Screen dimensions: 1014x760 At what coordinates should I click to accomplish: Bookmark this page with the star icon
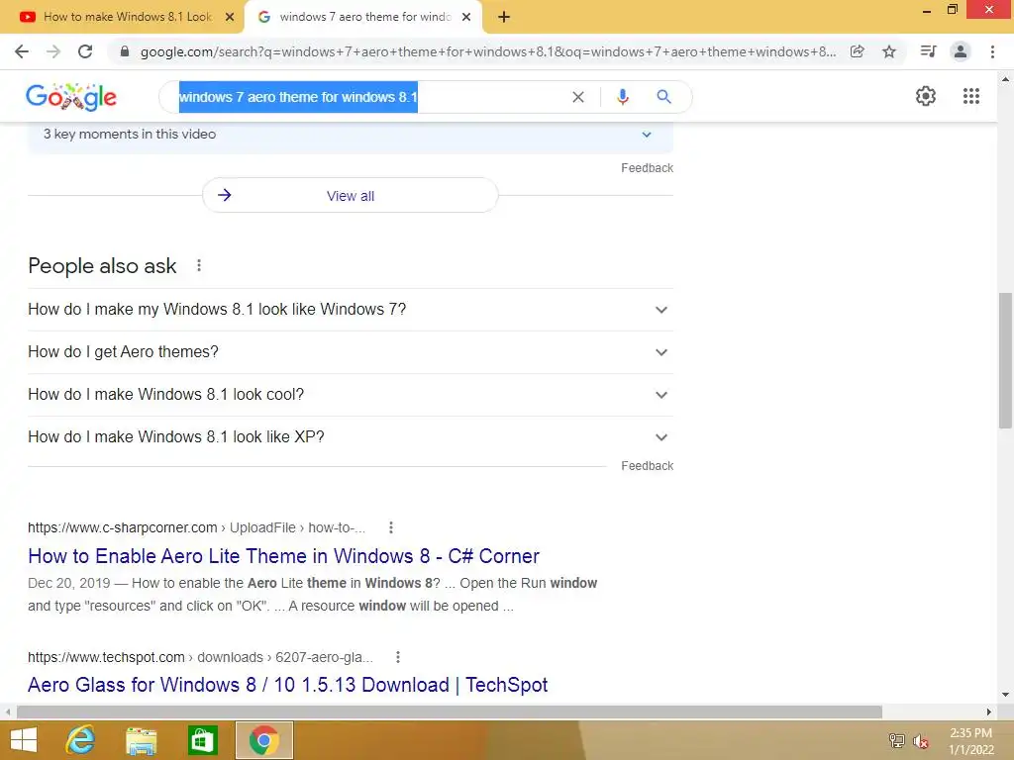889,51
